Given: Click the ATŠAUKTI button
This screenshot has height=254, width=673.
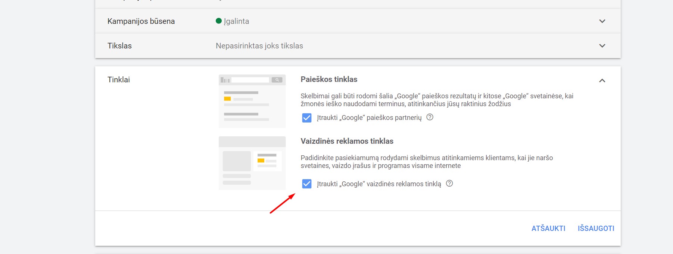Looking at the screenshot, I should [x=548, y=228].
